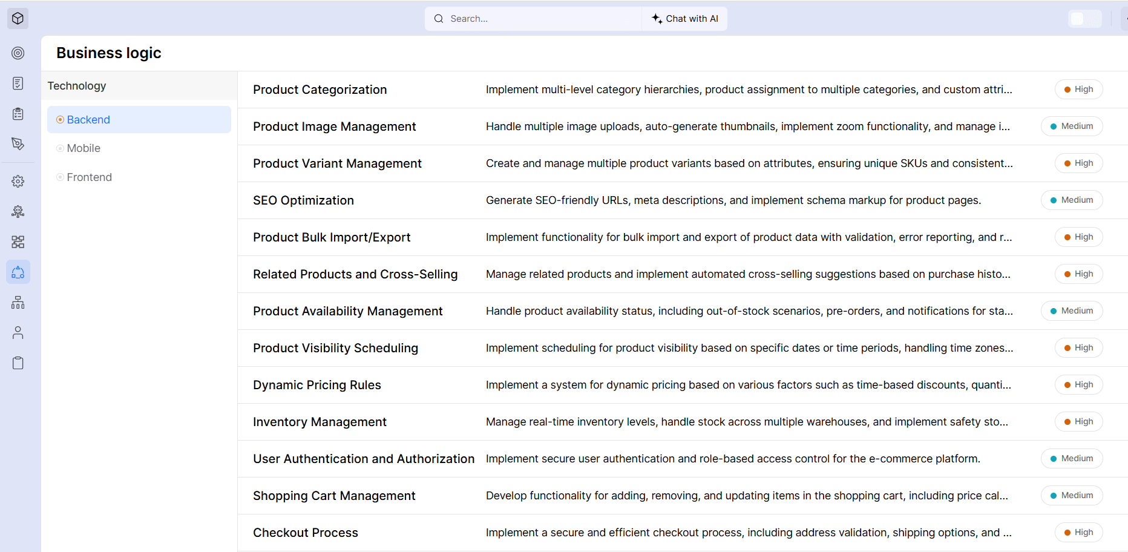Open the pen tool design icon in sidebar

[18, 144]
